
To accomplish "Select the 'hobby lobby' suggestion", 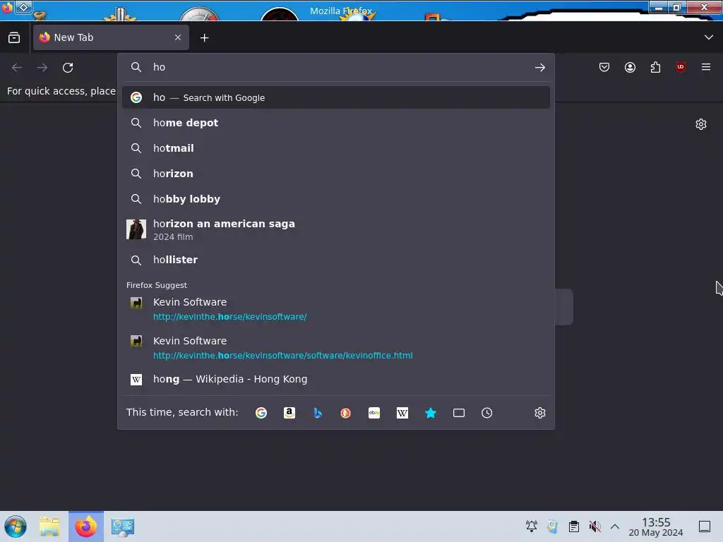I will (x=335, y=199).
